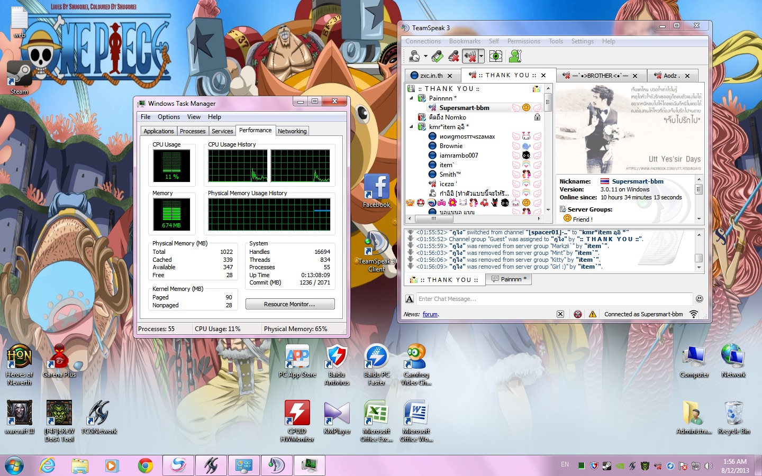Image resolution: width=762 pixels, height=476 pixels.
Task: Open the away status dropdown arrow
Action: (x=425, y=56)
